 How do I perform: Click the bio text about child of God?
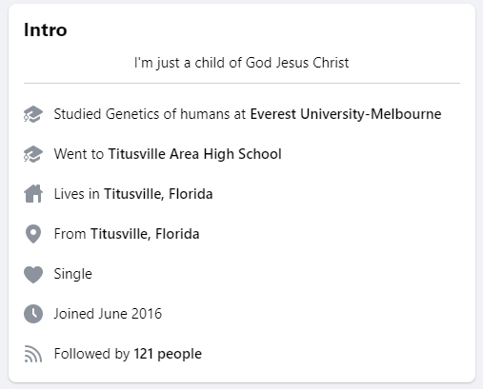tap(242, 63)
